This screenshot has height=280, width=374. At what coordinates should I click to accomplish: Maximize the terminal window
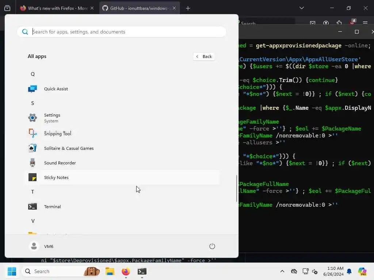coord(357,32)
